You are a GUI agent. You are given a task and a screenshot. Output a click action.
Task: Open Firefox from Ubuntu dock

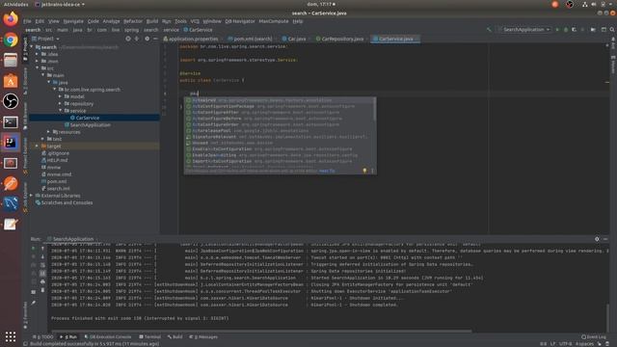(x=11, y=19)
